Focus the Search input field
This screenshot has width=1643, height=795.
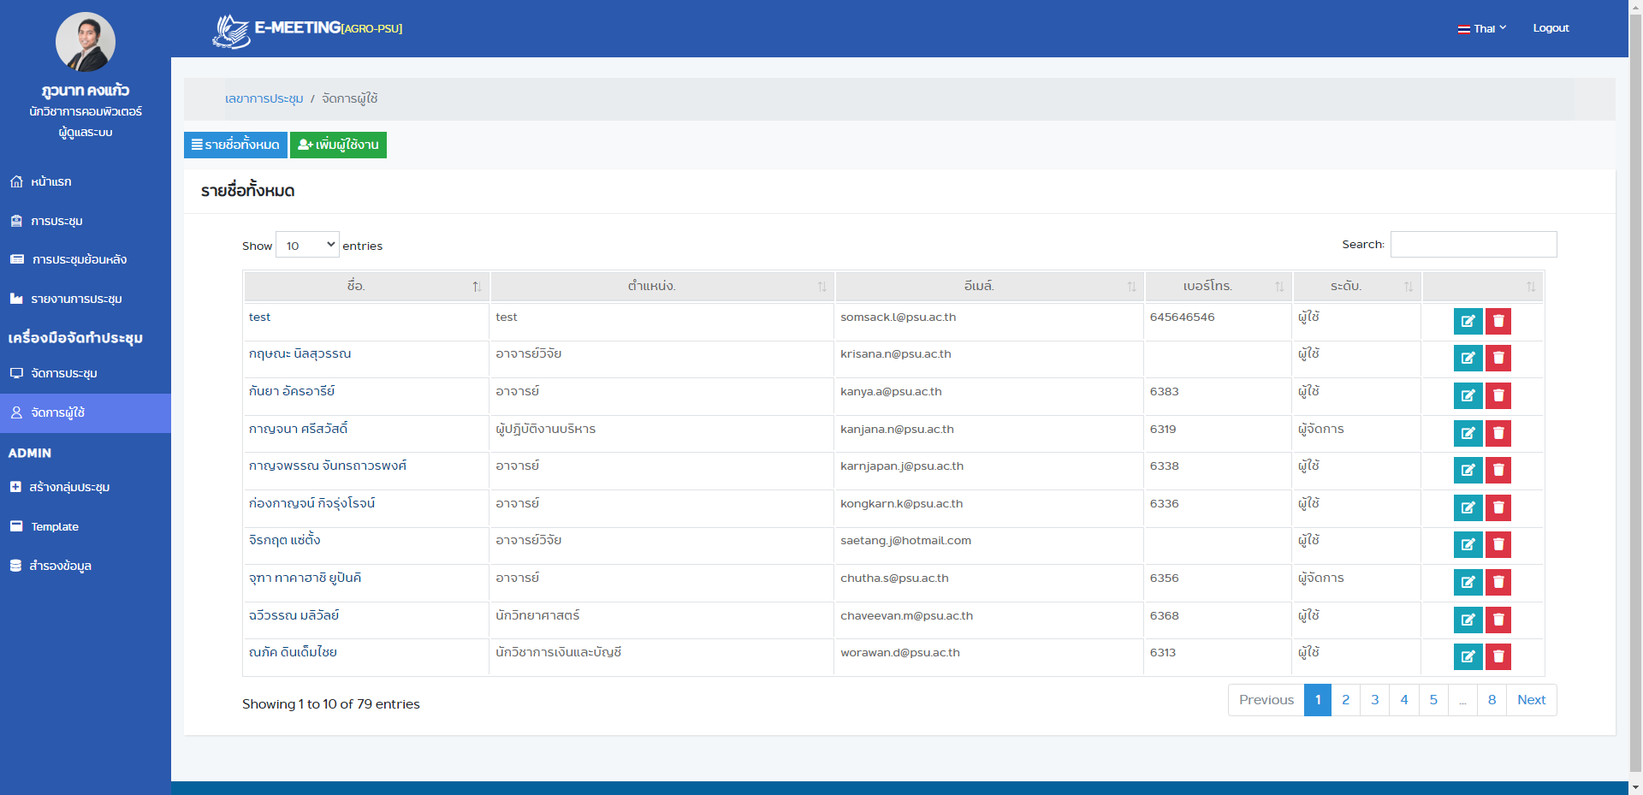(1474, 244)
